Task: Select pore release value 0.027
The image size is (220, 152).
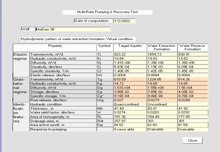Action: (x=130, y=100)
